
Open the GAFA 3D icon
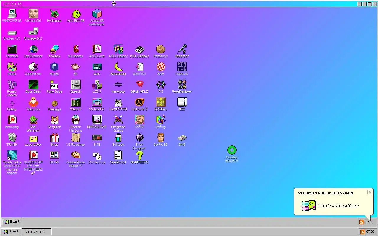coord(161,140)
